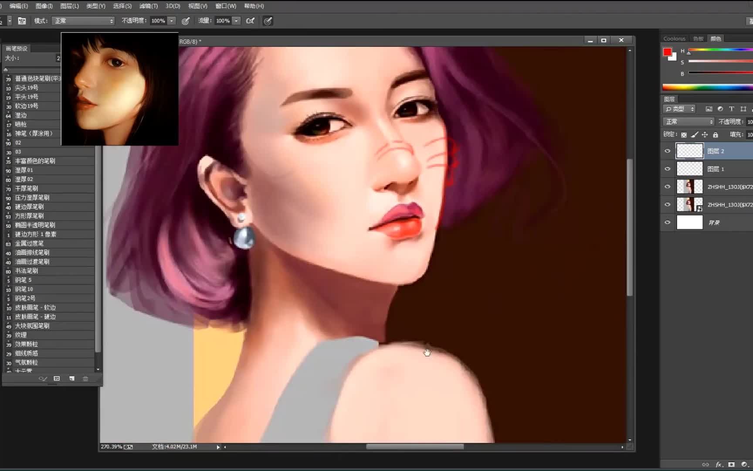Add layer style fx icon

click(x=719, y=464)
